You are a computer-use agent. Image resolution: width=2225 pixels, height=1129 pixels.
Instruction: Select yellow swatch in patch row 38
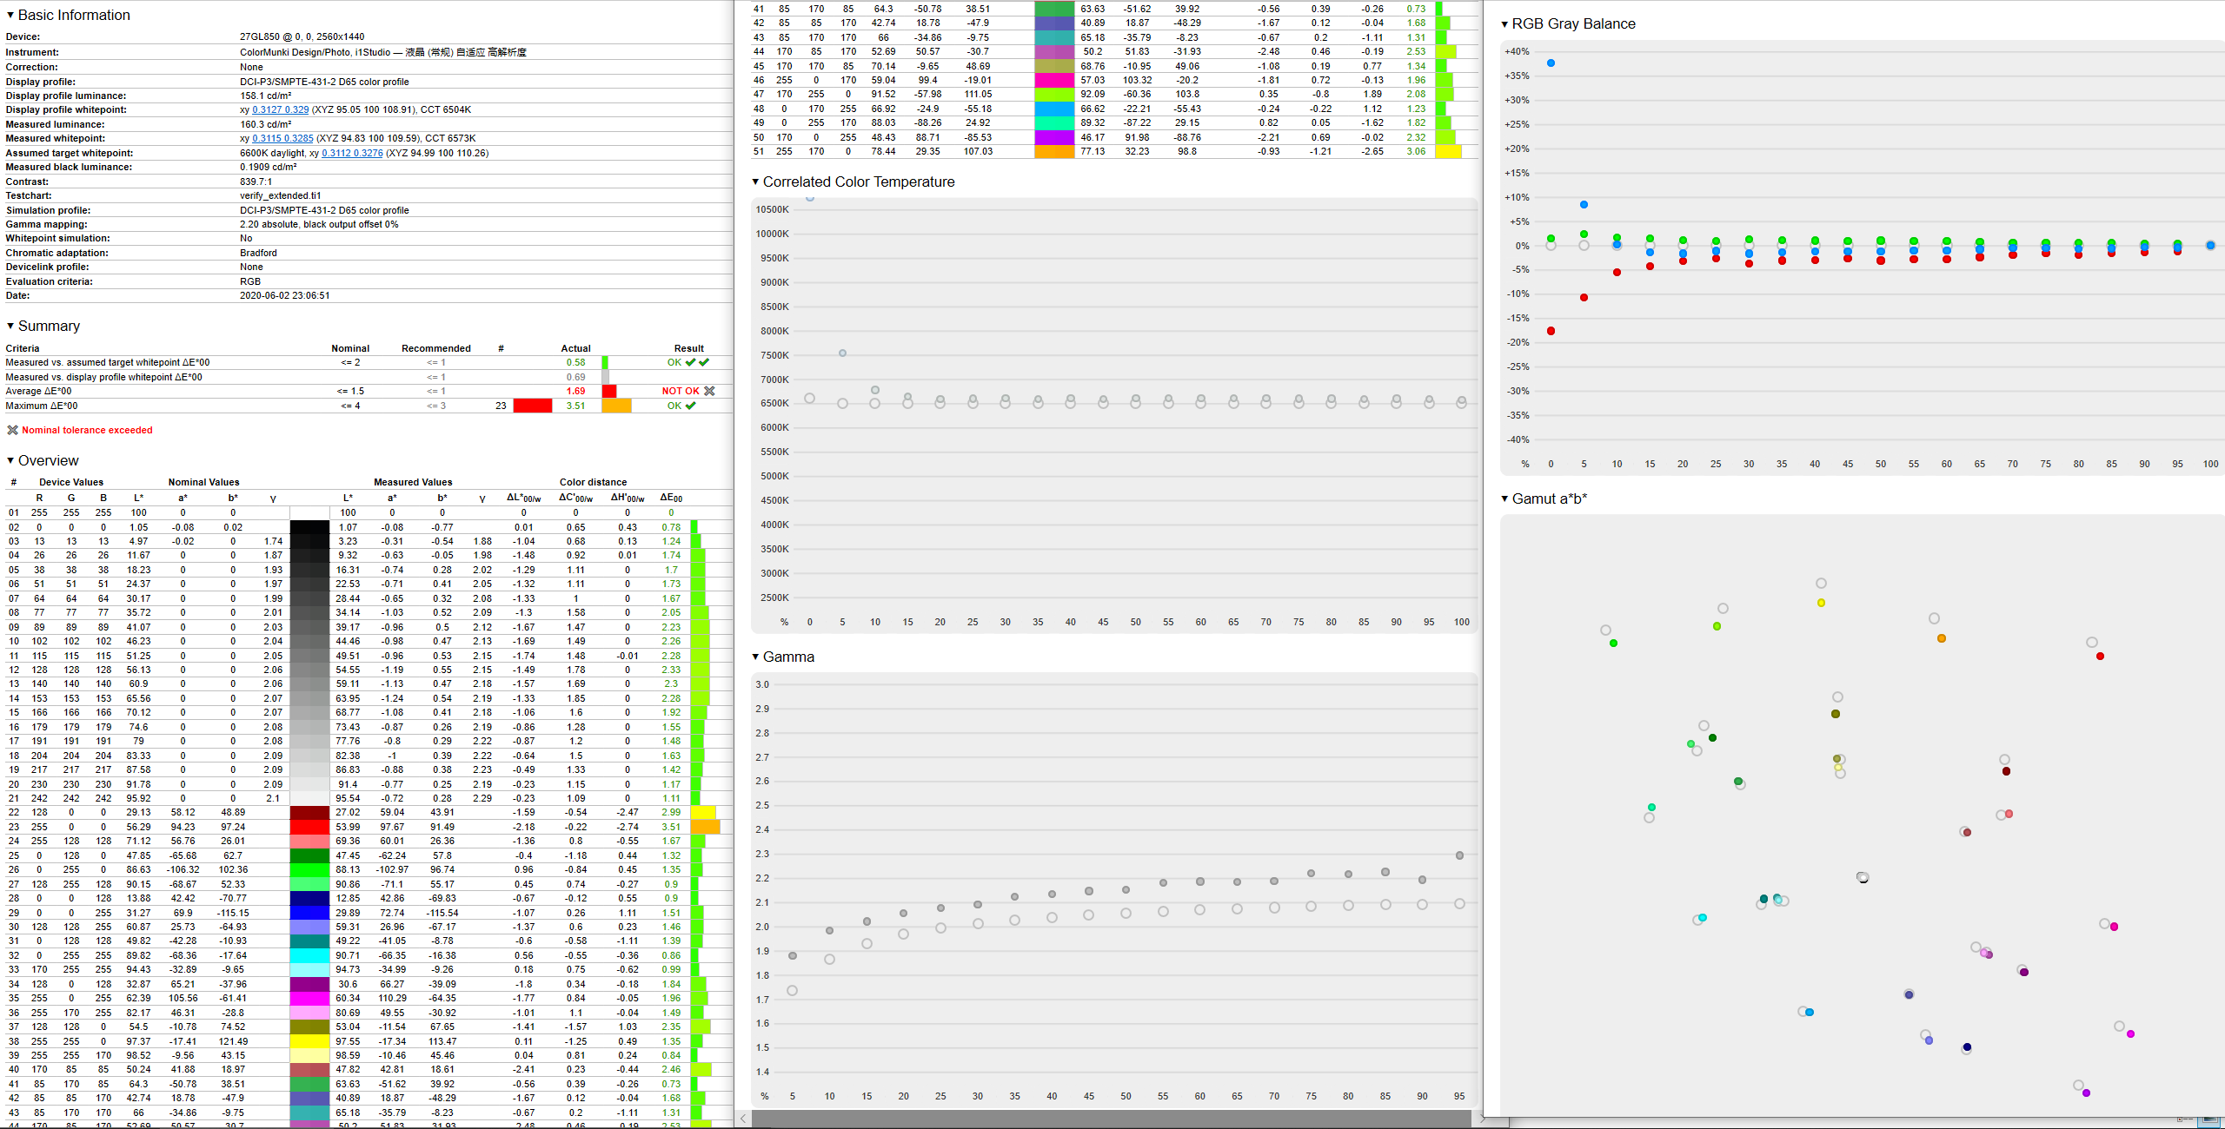tap(309, 1041)
